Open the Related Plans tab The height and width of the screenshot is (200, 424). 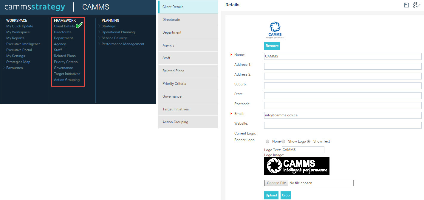[188, 71]
